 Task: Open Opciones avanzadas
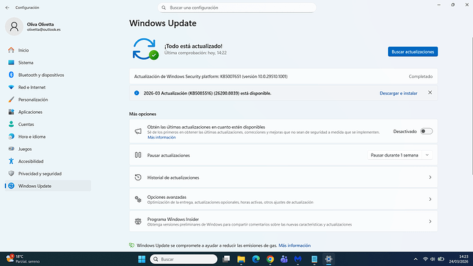283,199
